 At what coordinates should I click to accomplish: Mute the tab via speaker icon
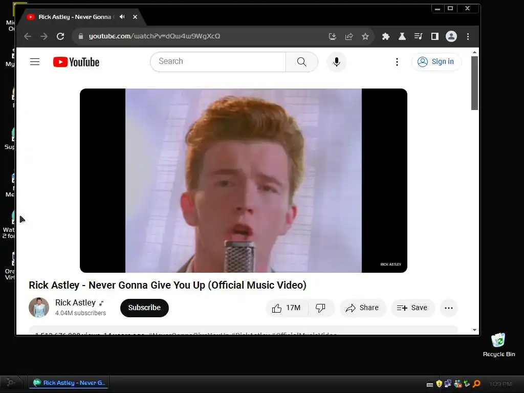(122, 17)
